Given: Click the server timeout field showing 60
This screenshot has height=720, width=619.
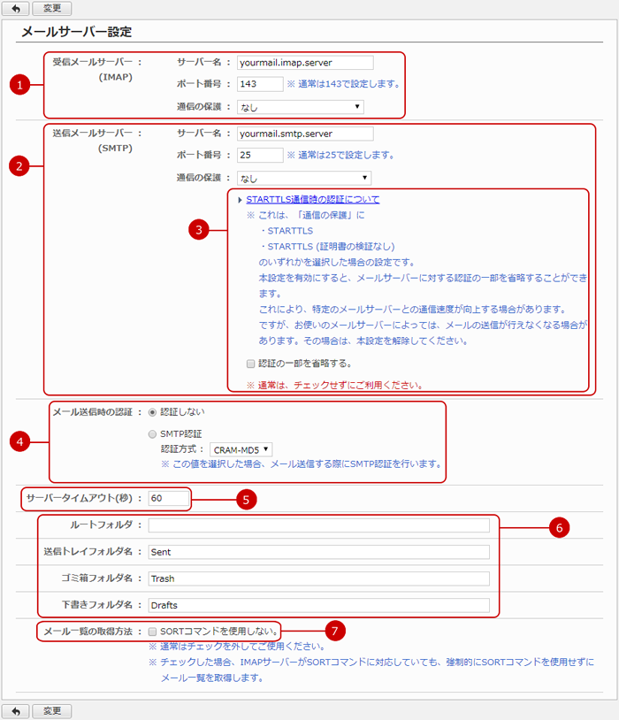Looking at the screenshot, I should (169, 498).
